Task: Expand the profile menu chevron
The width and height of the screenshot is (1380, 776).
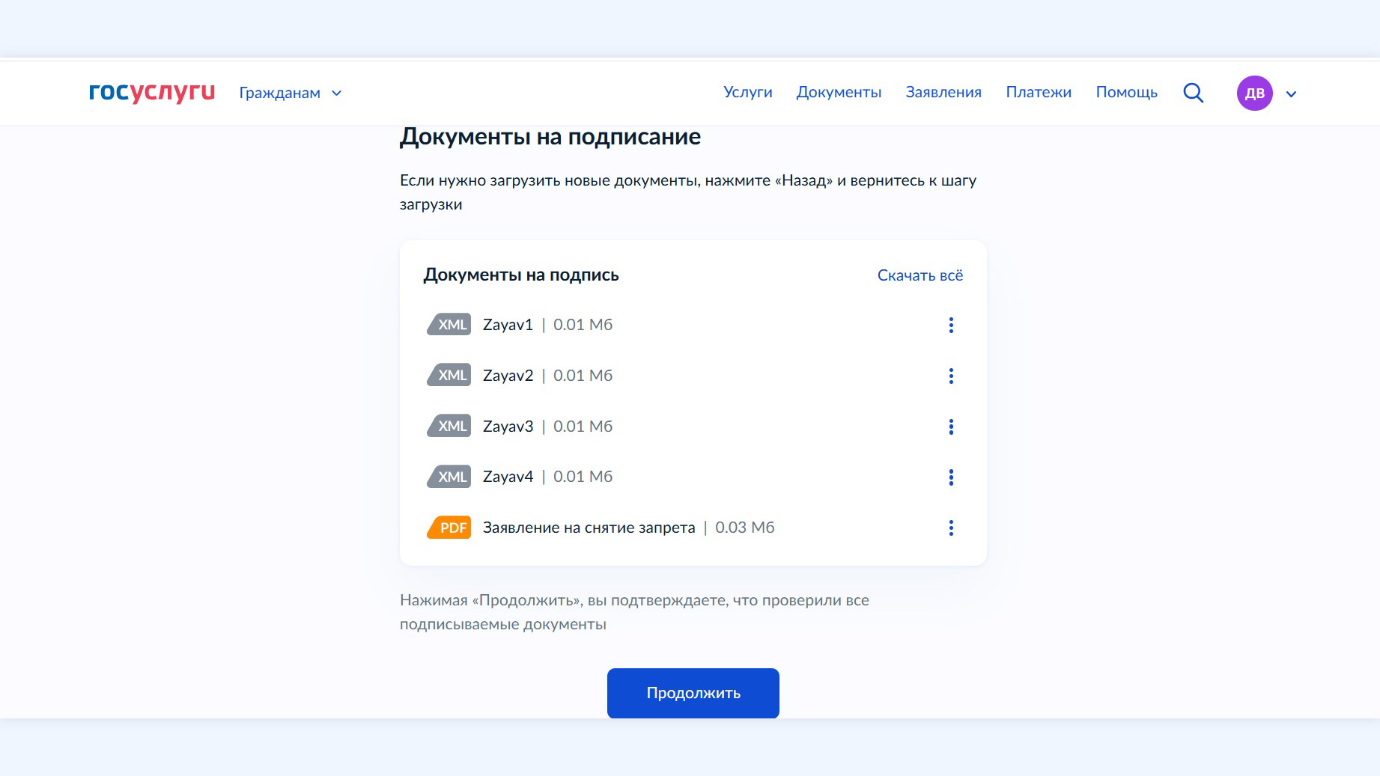Action: 1291,94
